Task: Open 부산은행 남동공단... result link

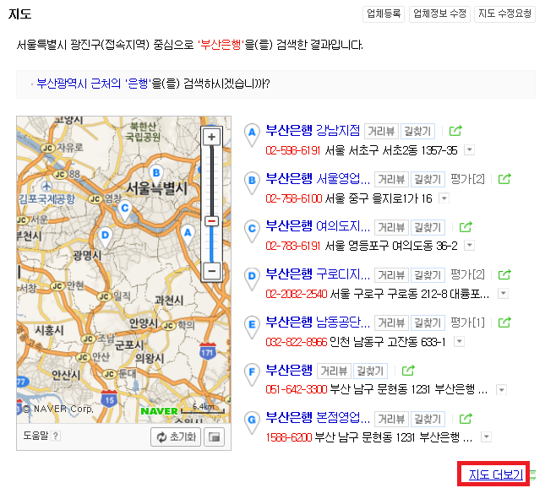Action: 318,323
